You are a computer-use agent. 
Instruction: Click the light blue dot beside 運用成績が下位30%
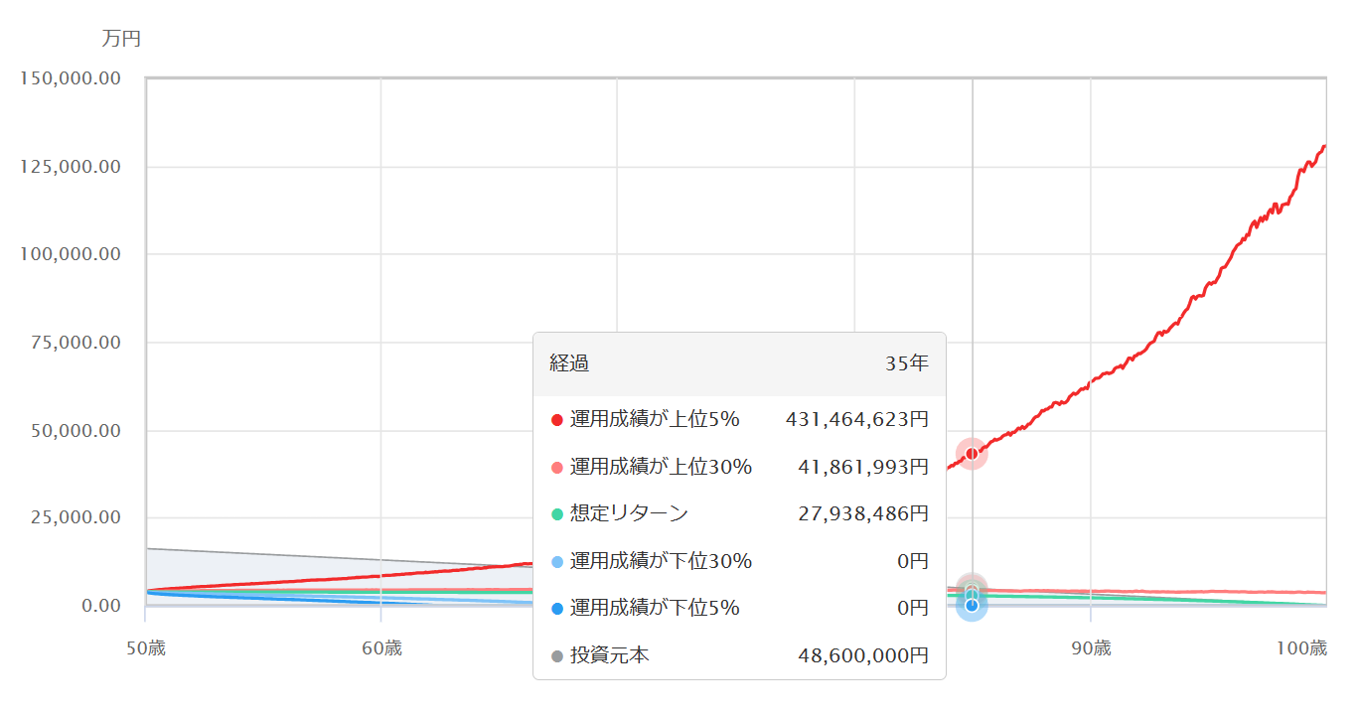557,561
